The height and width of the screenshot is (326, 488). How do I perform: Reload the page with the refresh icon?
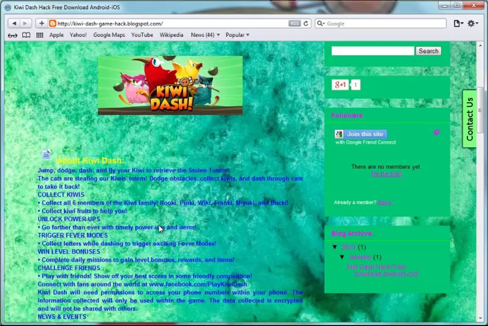[306, 24]
